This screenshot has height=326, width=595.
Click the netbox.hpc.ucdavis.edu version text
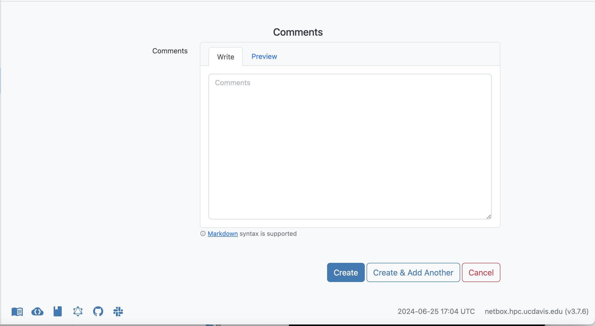pos(537,311)
